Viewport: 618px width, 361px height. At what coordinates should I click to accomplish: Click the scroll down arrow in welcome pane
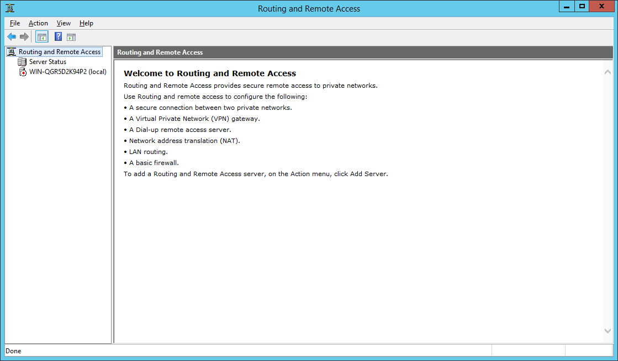tap(608, 331)
